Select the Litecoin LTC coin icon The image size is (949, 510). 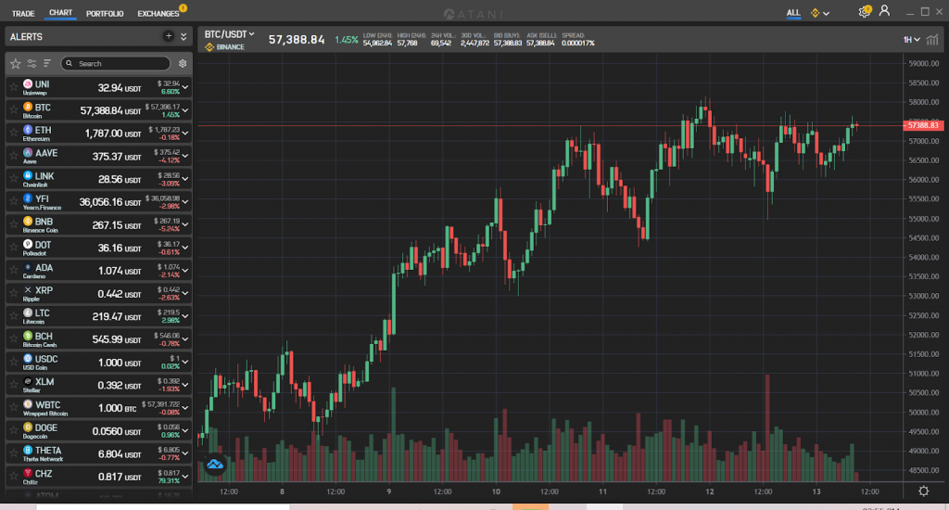[x=28, y=312]
